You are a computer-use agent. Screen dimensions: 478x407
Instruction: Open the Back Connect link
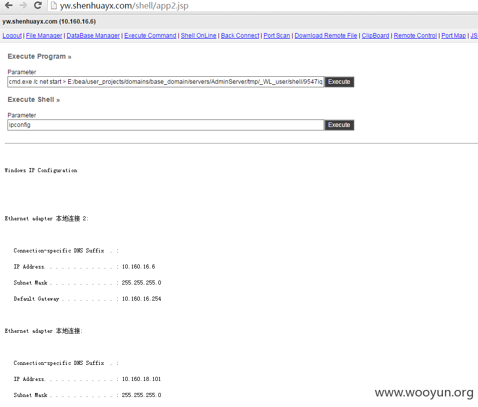(240, 36)
